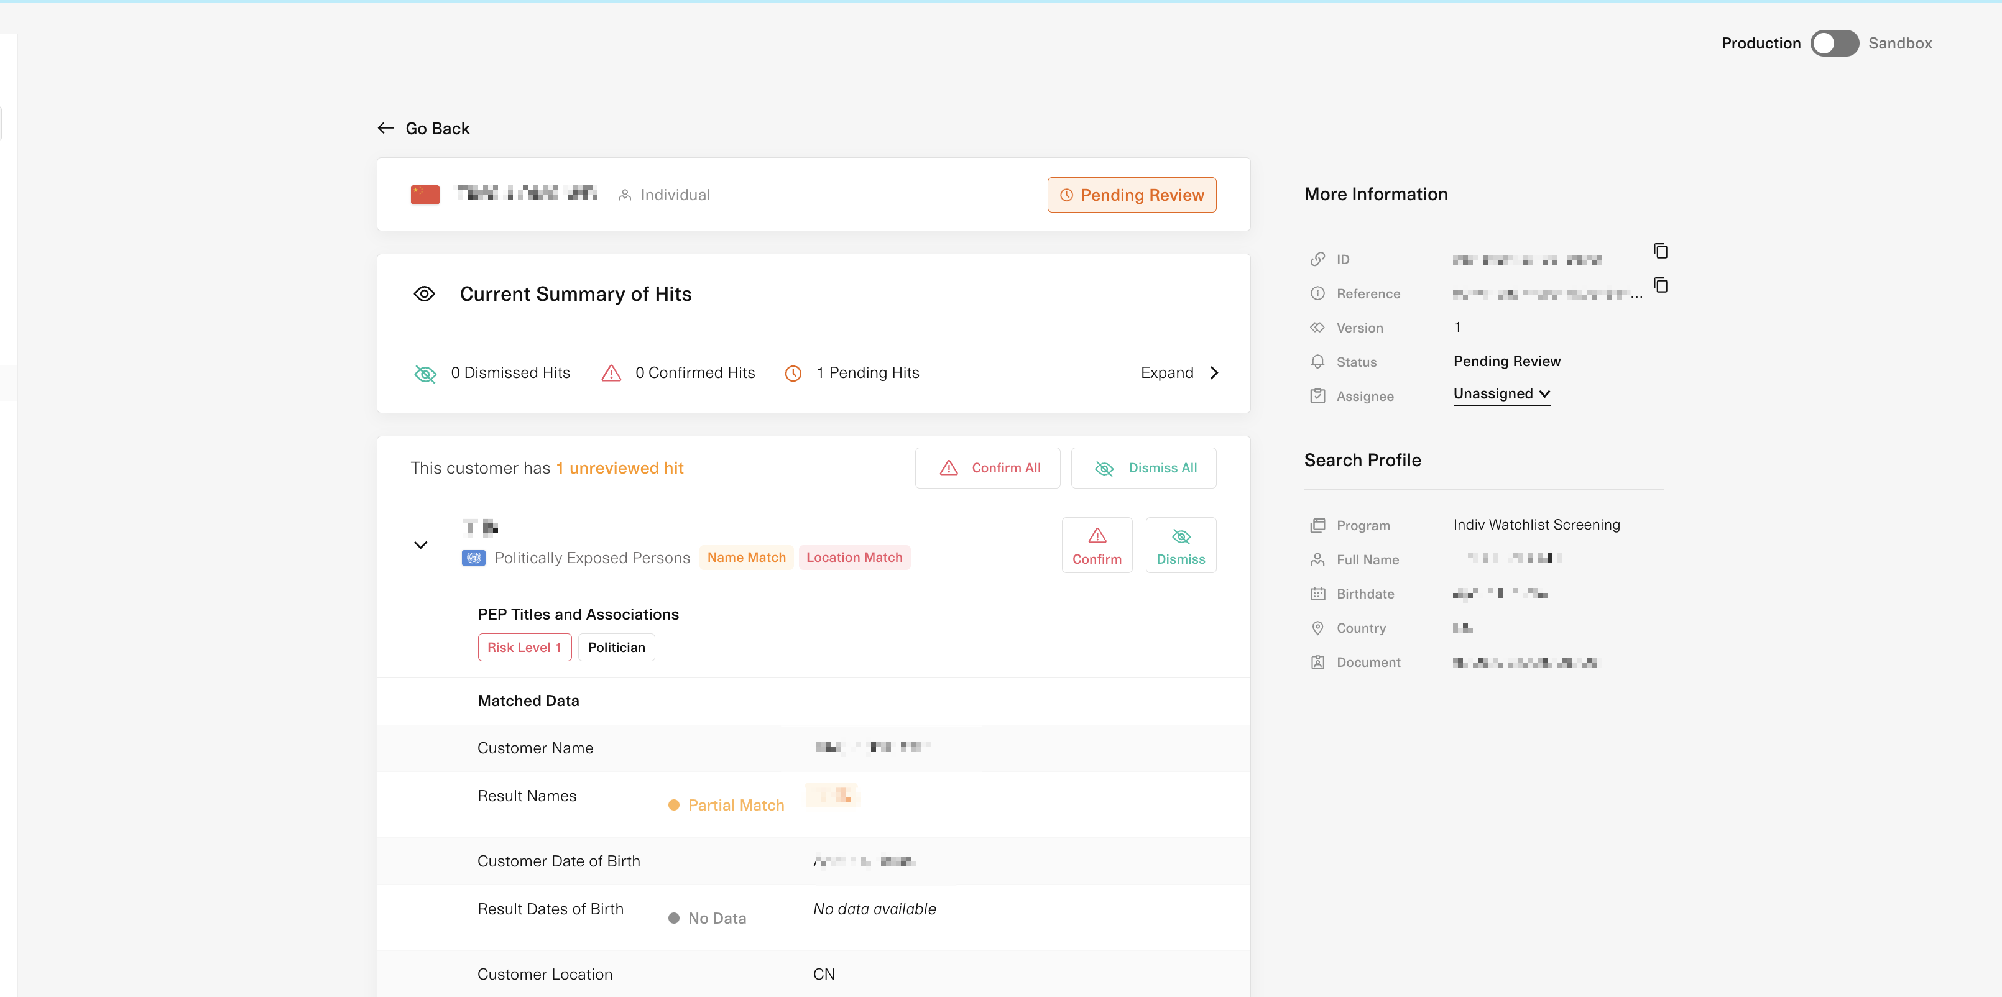Dismiss All unreviewed hits
This screenshot has height=997, width=2002.
click(x=1143, y=468)
